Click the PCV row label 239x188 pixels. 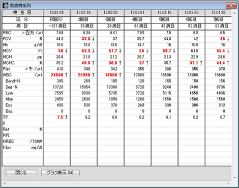(7, 39)
